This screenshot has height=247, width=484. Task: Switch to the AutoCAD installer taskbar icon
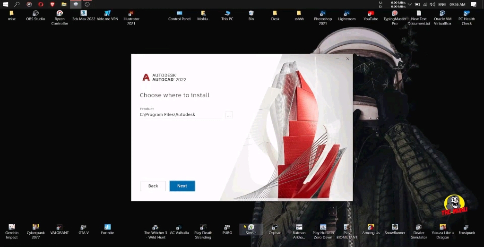76,4
